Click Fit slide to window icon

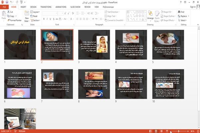[x=198, y=131]
